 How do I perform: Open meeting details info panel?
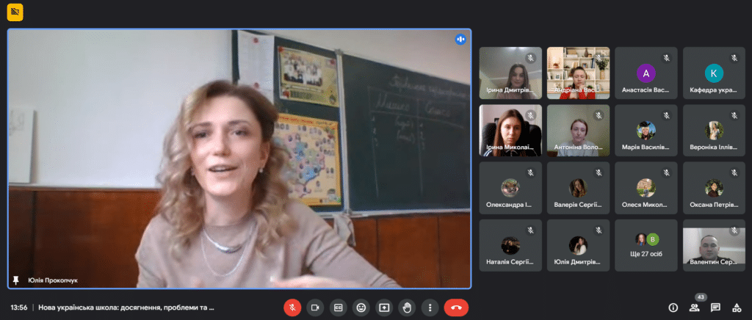(673, 308)
